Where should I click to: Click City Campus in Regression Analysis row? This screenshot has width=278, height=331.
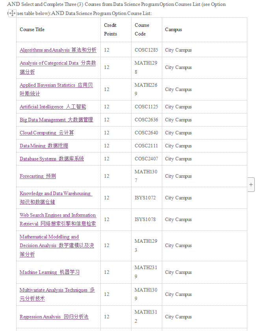[178, 317]
